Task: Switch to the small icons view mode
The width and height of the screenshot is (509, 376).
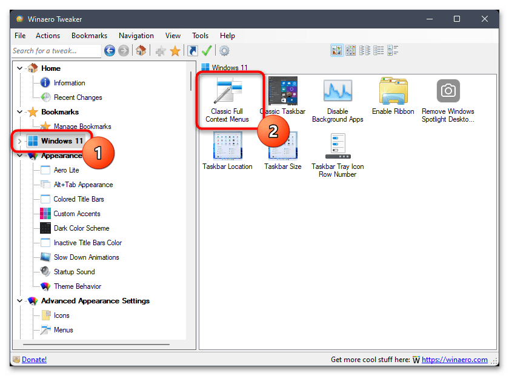Action: pyautogui.click(x=351, y=51)
